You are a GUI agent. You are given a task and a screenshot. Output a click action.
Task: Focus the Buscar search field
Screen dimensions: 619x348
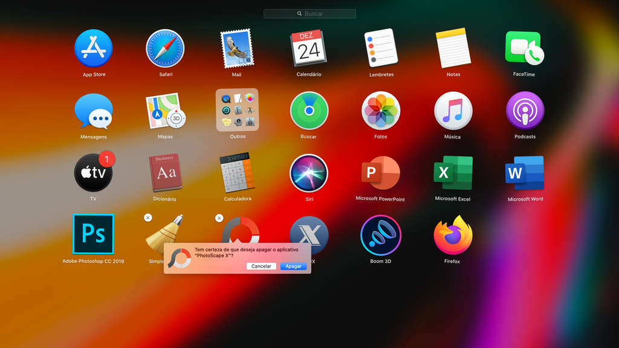click(x=309, y=14)
